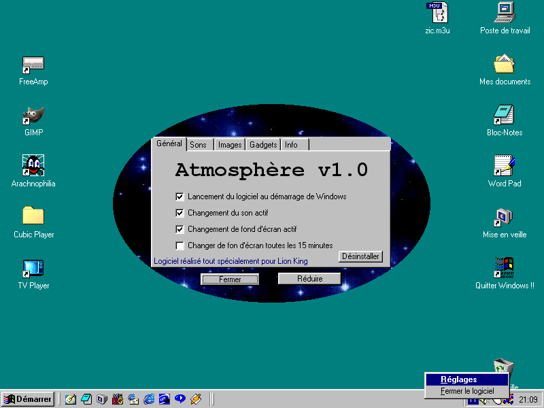The height and width of the screenshot is (408, 544).
Task: Enable wallpaper change every 15 minutes checkbox
Action: point(180,245)
